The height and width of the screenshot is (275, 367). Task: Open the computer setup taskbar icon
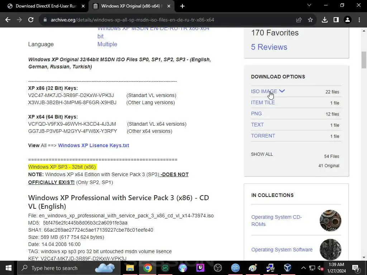pos(270,268)
